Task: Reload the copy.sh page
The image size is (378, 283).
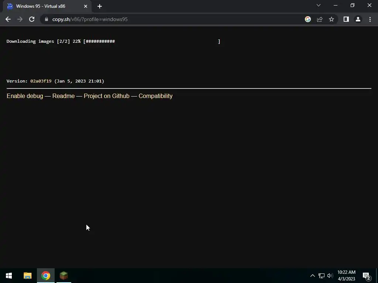Action: point(32,19)
